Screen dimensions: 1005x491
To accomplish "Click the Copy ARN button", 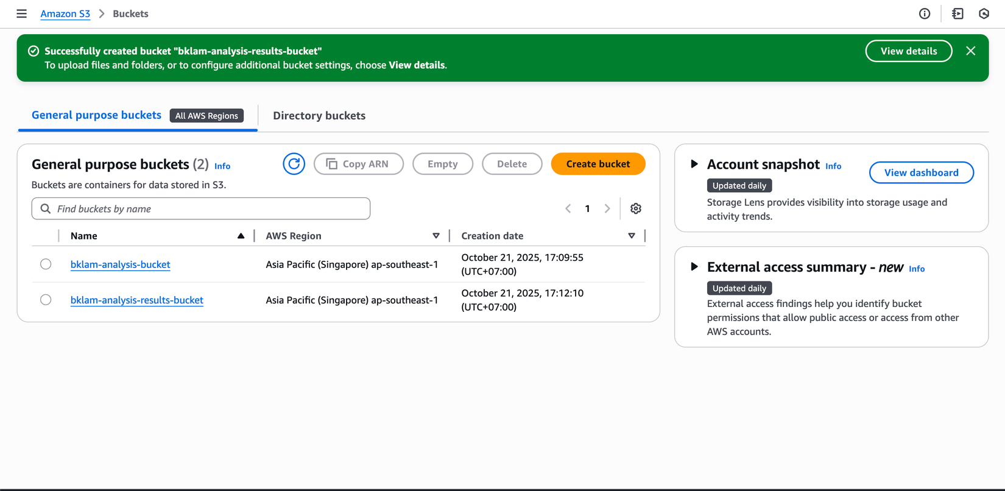I will pos(359,164).
